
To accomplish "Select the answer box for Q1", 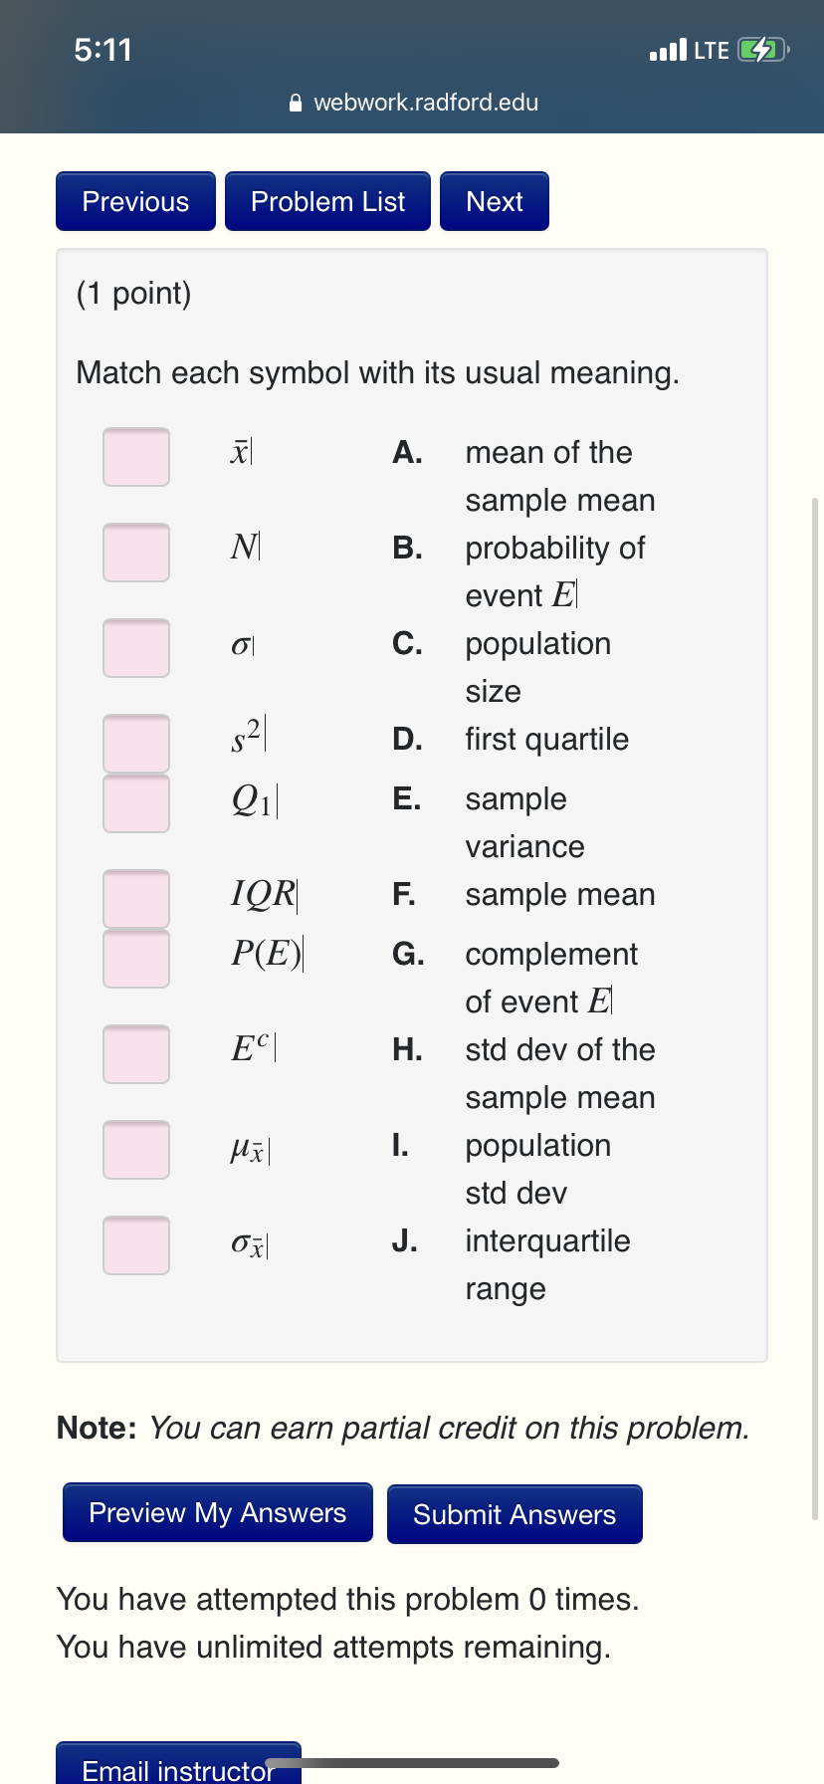I will pos(135,803).
